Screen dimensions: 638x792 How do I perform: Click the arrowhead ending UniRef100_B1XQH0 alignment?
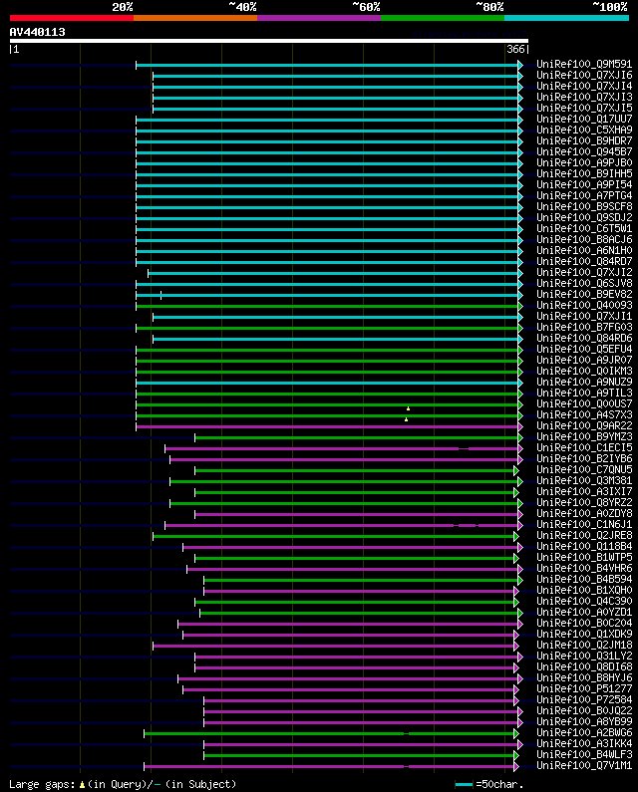516,591
